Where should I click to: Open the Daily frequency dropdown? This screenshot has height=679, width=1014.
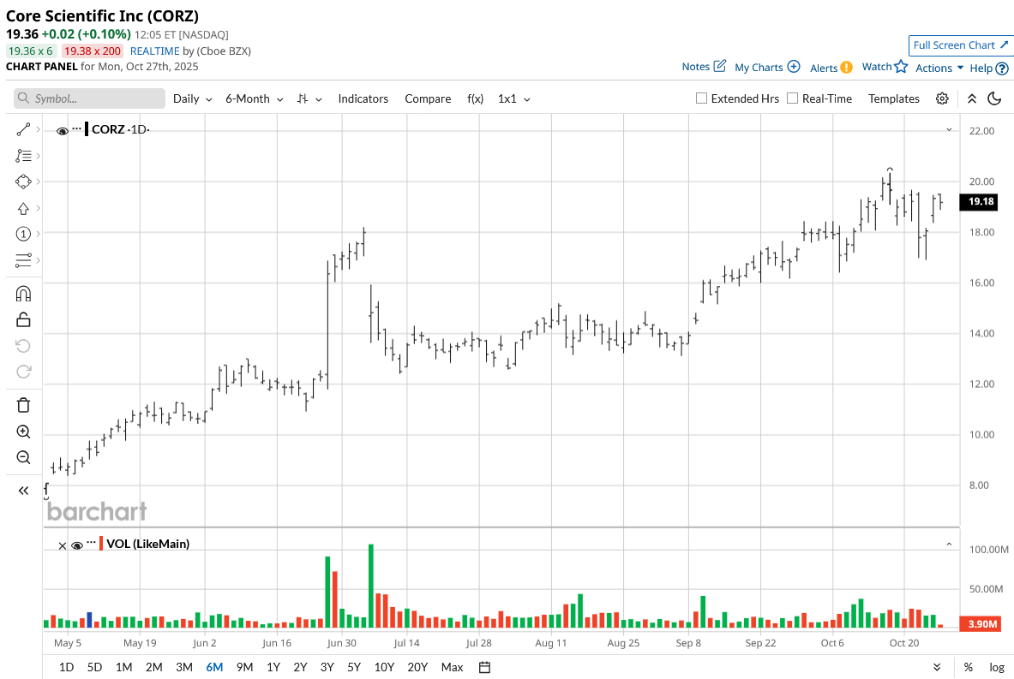click(193, 98)
